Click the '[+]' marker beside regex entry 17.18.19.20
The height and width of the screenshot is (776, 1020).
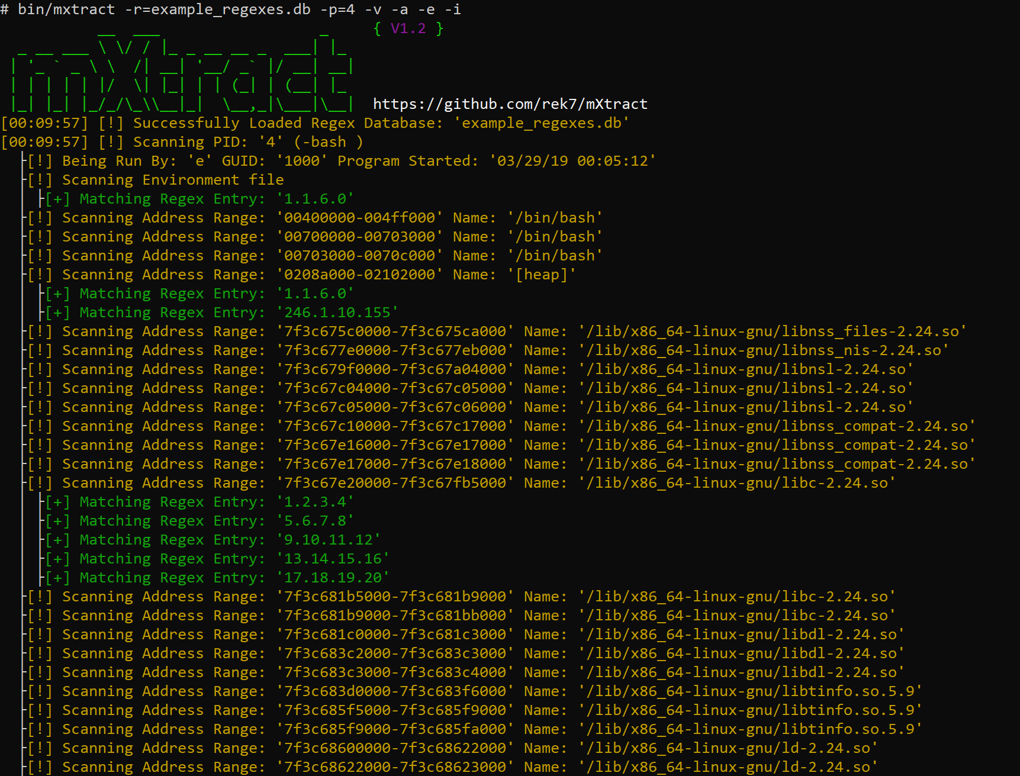click(57, 577)
